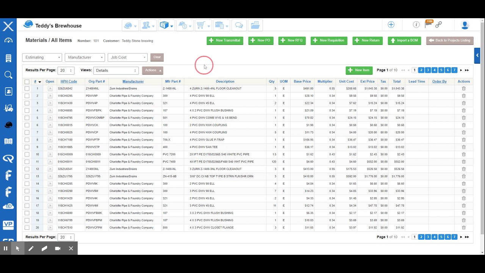Screen dimensions: 485x273
Task: Open the shopping cart menu in toolbar
Action: point(203,25)
